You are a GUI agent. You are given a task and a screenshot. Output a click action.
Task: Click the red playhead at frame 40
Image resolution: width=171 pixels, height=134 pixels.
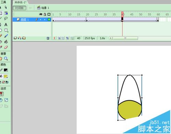point(122,14)
